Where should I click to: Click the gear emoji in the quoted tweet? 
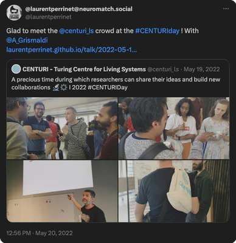point(63,87)
